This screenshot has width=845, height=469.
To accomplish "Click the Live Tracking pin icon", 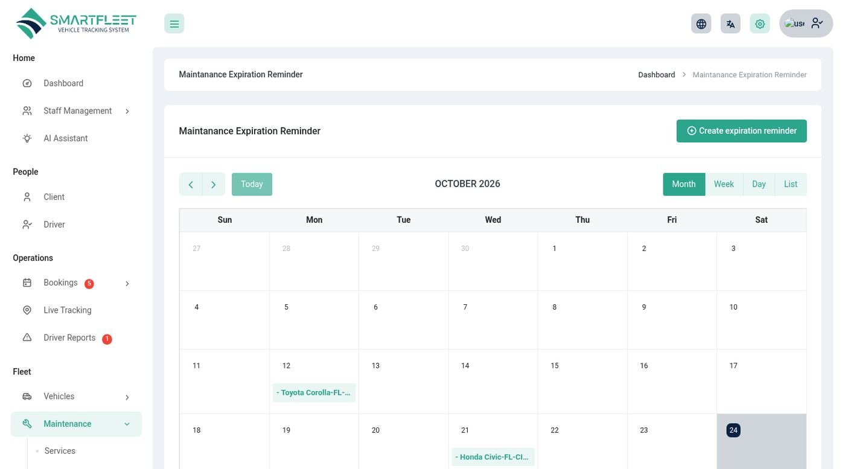I will point(27,310).
